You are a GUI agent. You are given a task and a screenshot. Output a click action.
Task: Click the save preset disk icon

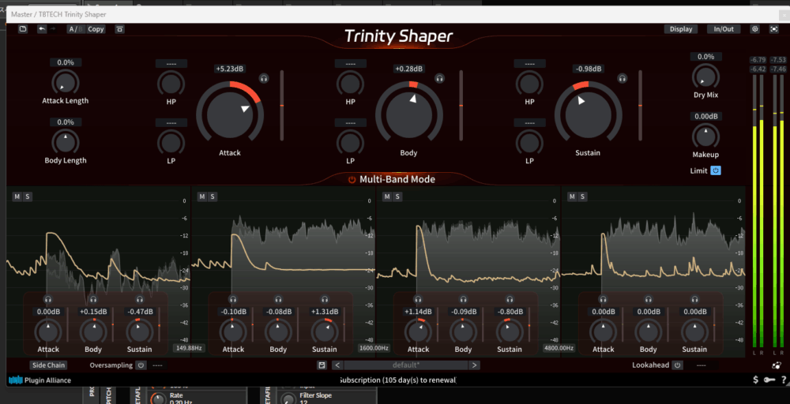pos(322,365)
